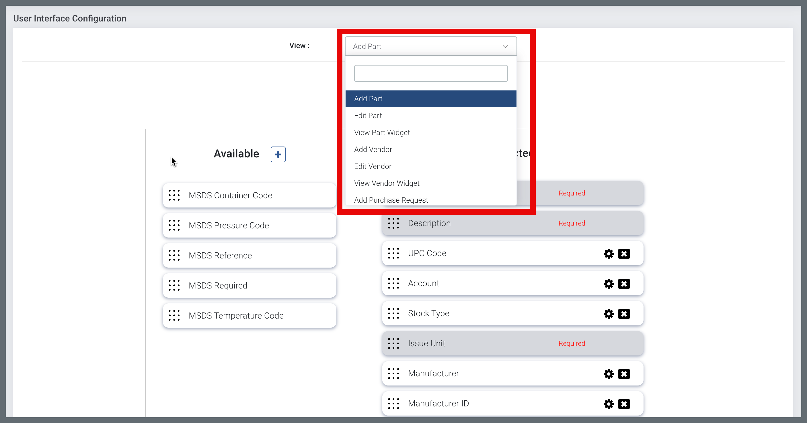Screen dimensions: 807x423
Task: Open settings gear for Account field
Action: click(608, 284)
